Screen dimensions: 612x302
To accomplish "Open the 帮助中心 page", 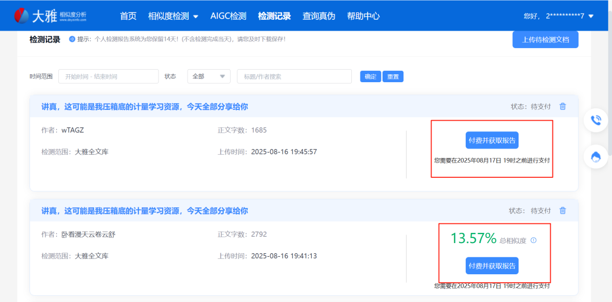I will point(363,16).
